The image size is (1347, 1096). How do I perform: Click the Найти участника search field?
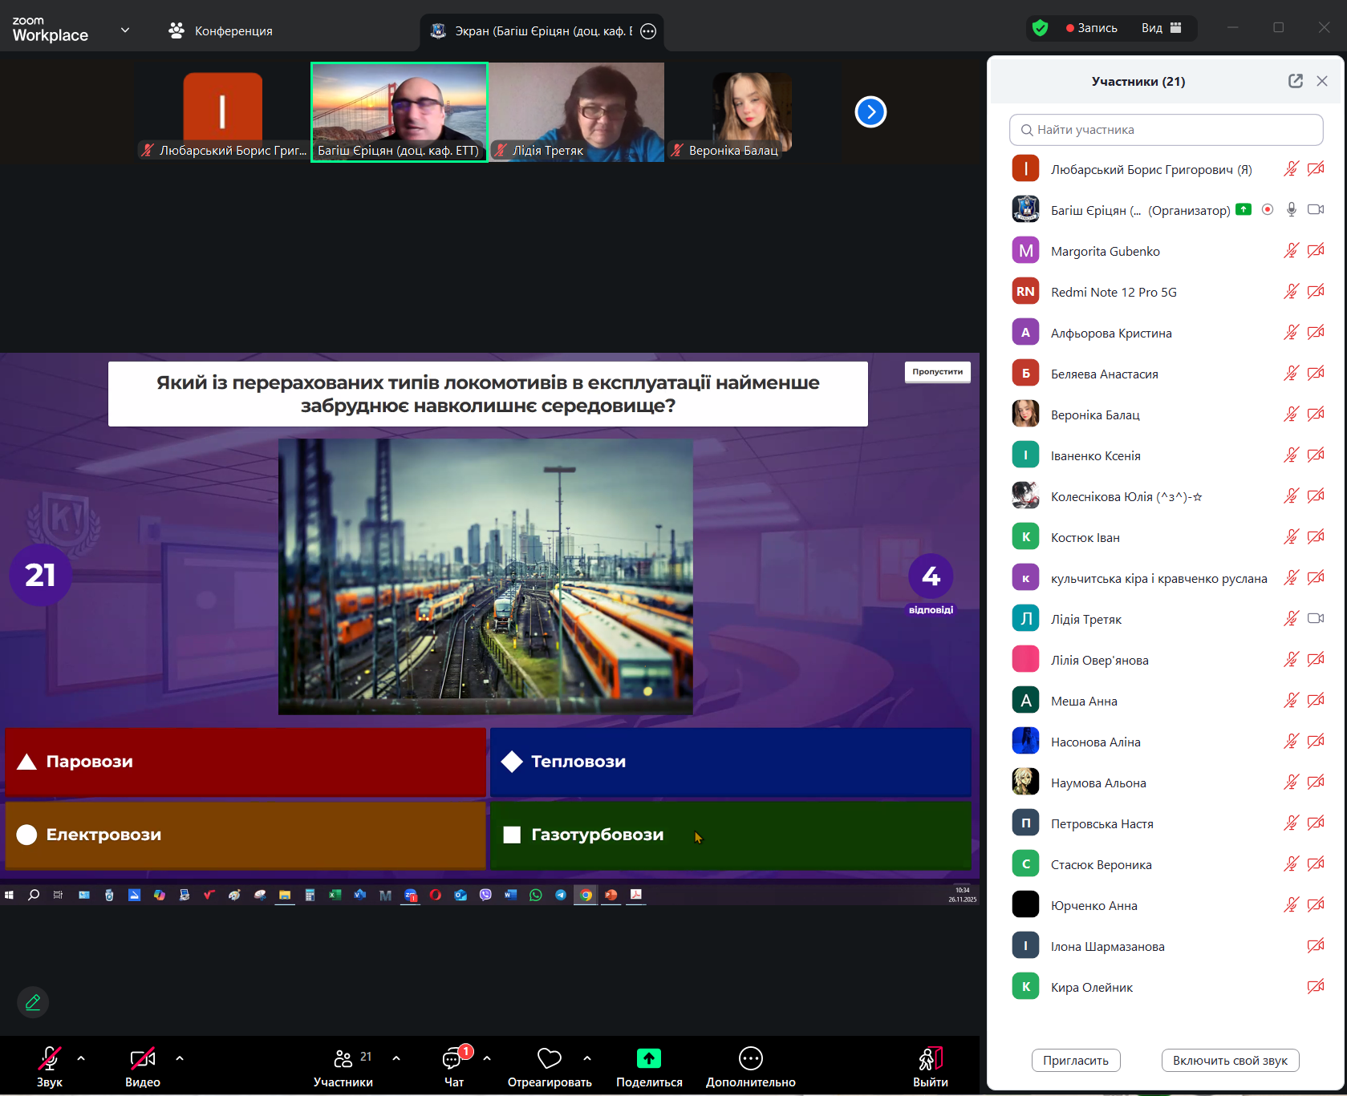[x=1166, y=130]
